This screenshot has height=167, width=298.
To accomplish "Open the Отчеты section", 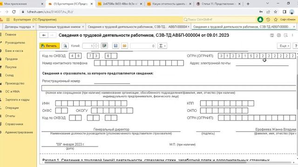I will 10,116.
